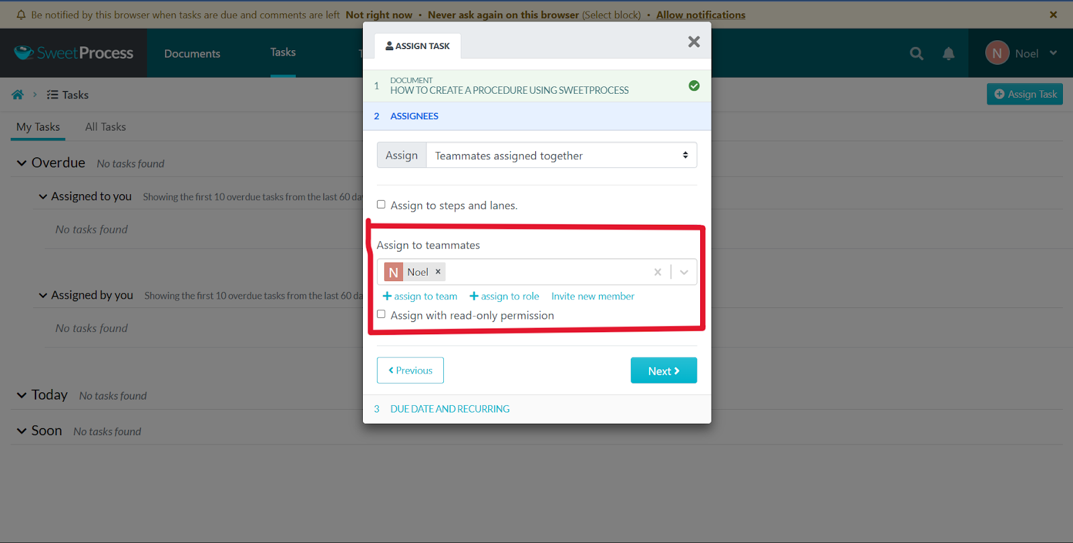The width and height of the screenshot is (1073, 543).
Task: Dismiss the notification banner with X
Action: click(x=1054, y=15)
